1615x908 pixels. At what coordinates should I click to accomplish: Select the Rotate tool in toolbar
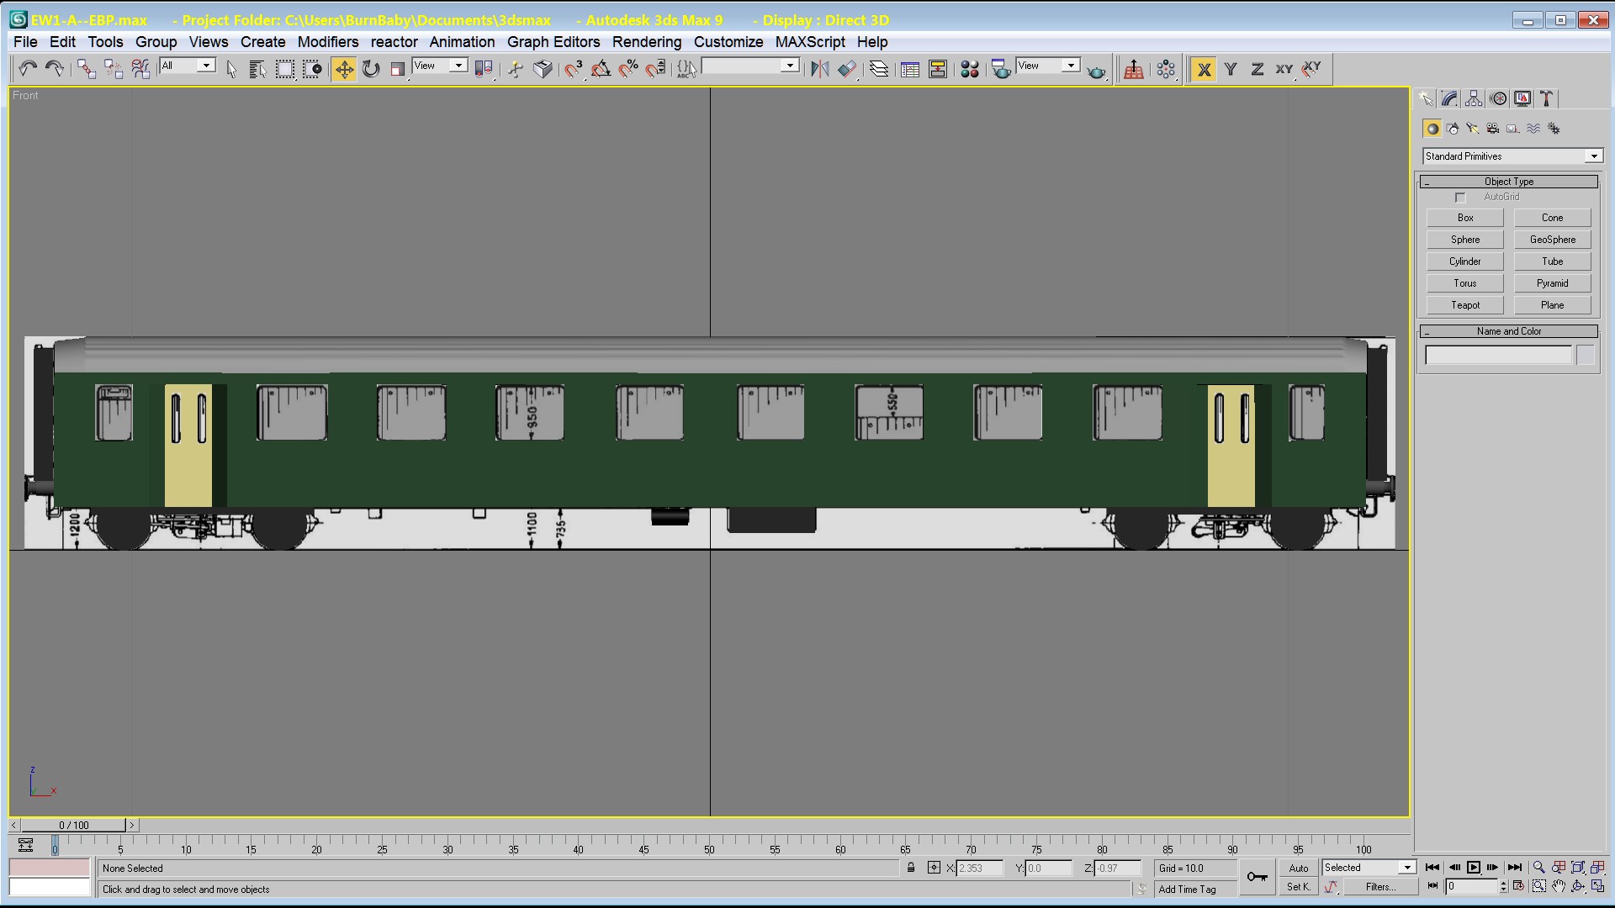pos(371,69)
